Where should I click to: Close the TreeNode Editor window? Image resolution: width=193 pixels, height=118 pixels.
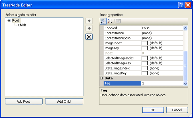pos(188,5)
